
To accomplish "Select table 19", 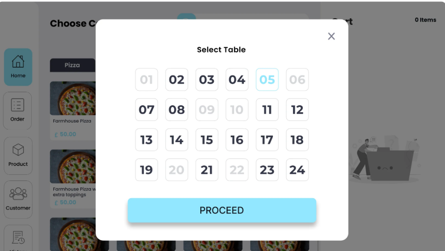I will (146, 170).
